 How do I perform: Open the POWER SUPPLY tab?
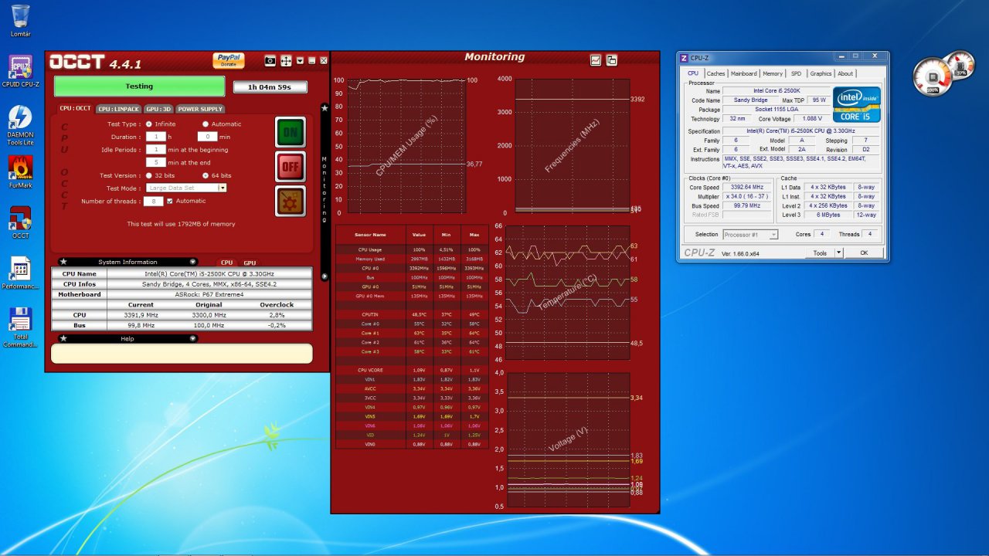(x=200, y=109)
